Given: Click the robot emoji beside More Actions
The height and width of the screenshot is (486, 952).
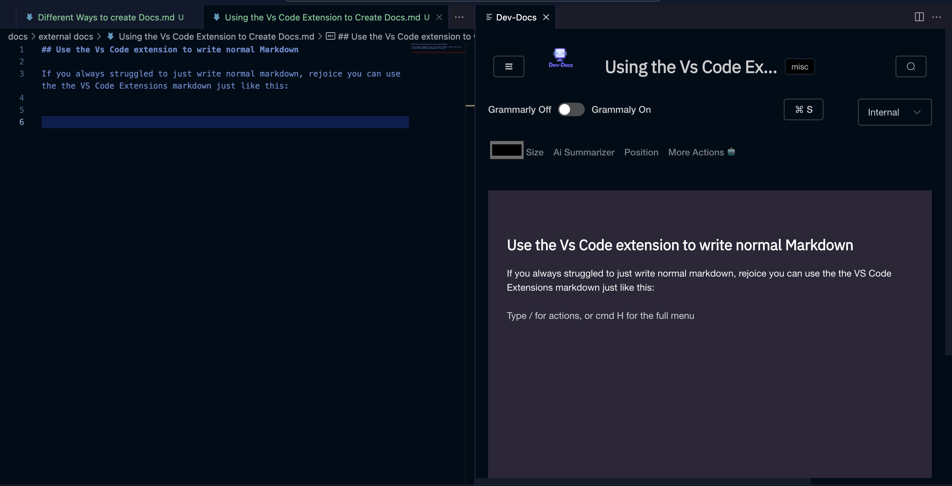Looking at the screenshot, I should point(731,151).
